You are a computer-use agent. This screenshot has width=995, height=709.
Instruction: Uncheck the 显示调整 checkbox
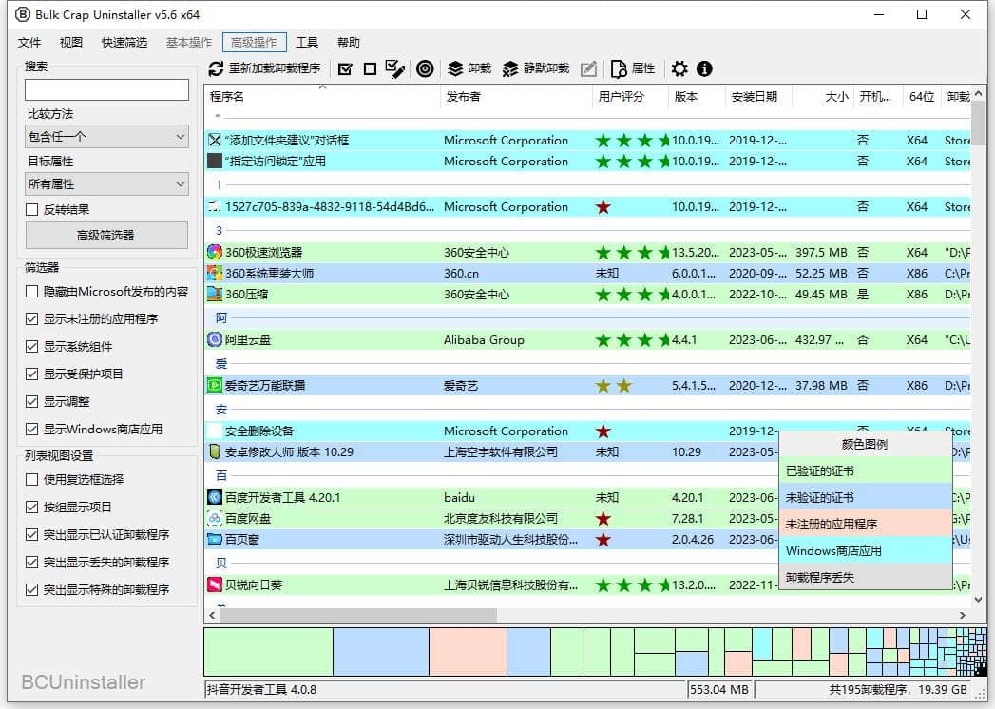[x=31, y=402]
